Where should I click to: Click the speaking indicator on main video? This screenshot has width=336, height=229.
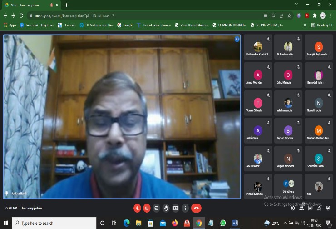point(237,39)
